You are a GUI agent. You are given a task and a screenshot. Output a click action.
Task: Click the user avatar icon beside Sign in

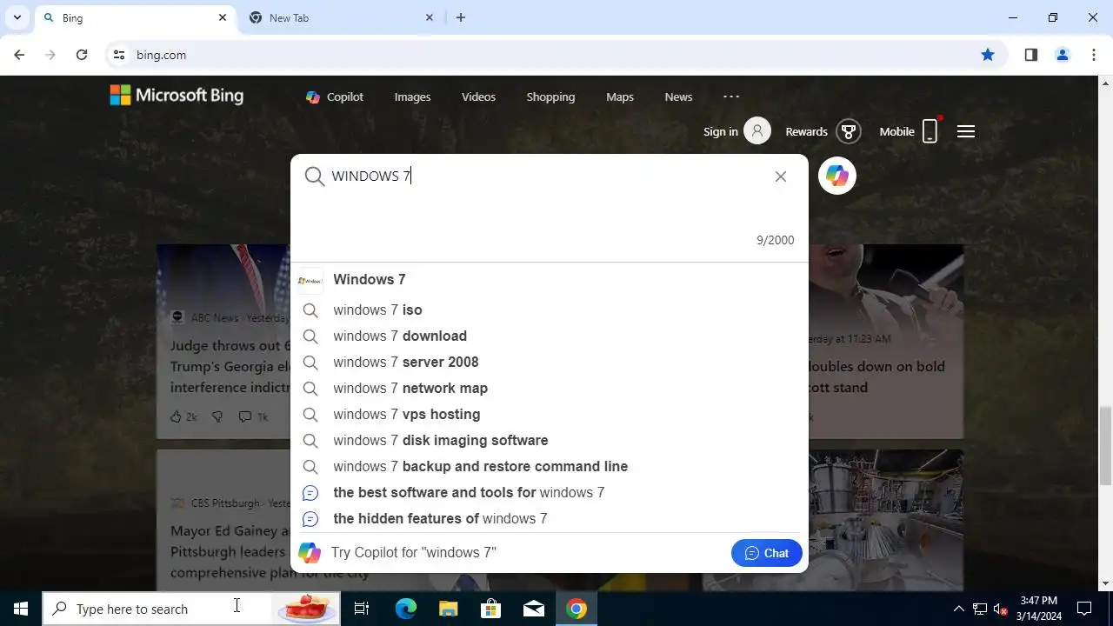[x=757, y=131]
